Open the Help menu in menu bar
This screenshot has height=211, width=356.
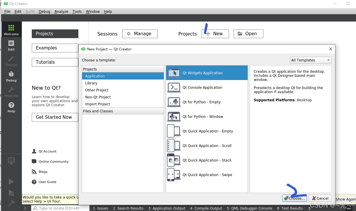pos(108,11)
